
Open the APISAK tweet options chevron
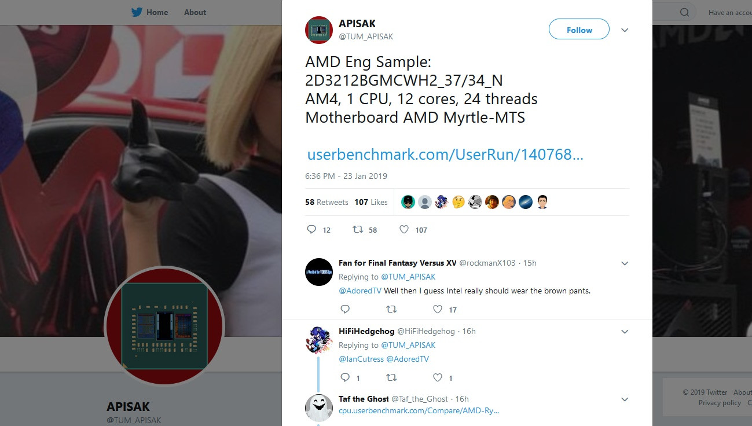[625, 30]
